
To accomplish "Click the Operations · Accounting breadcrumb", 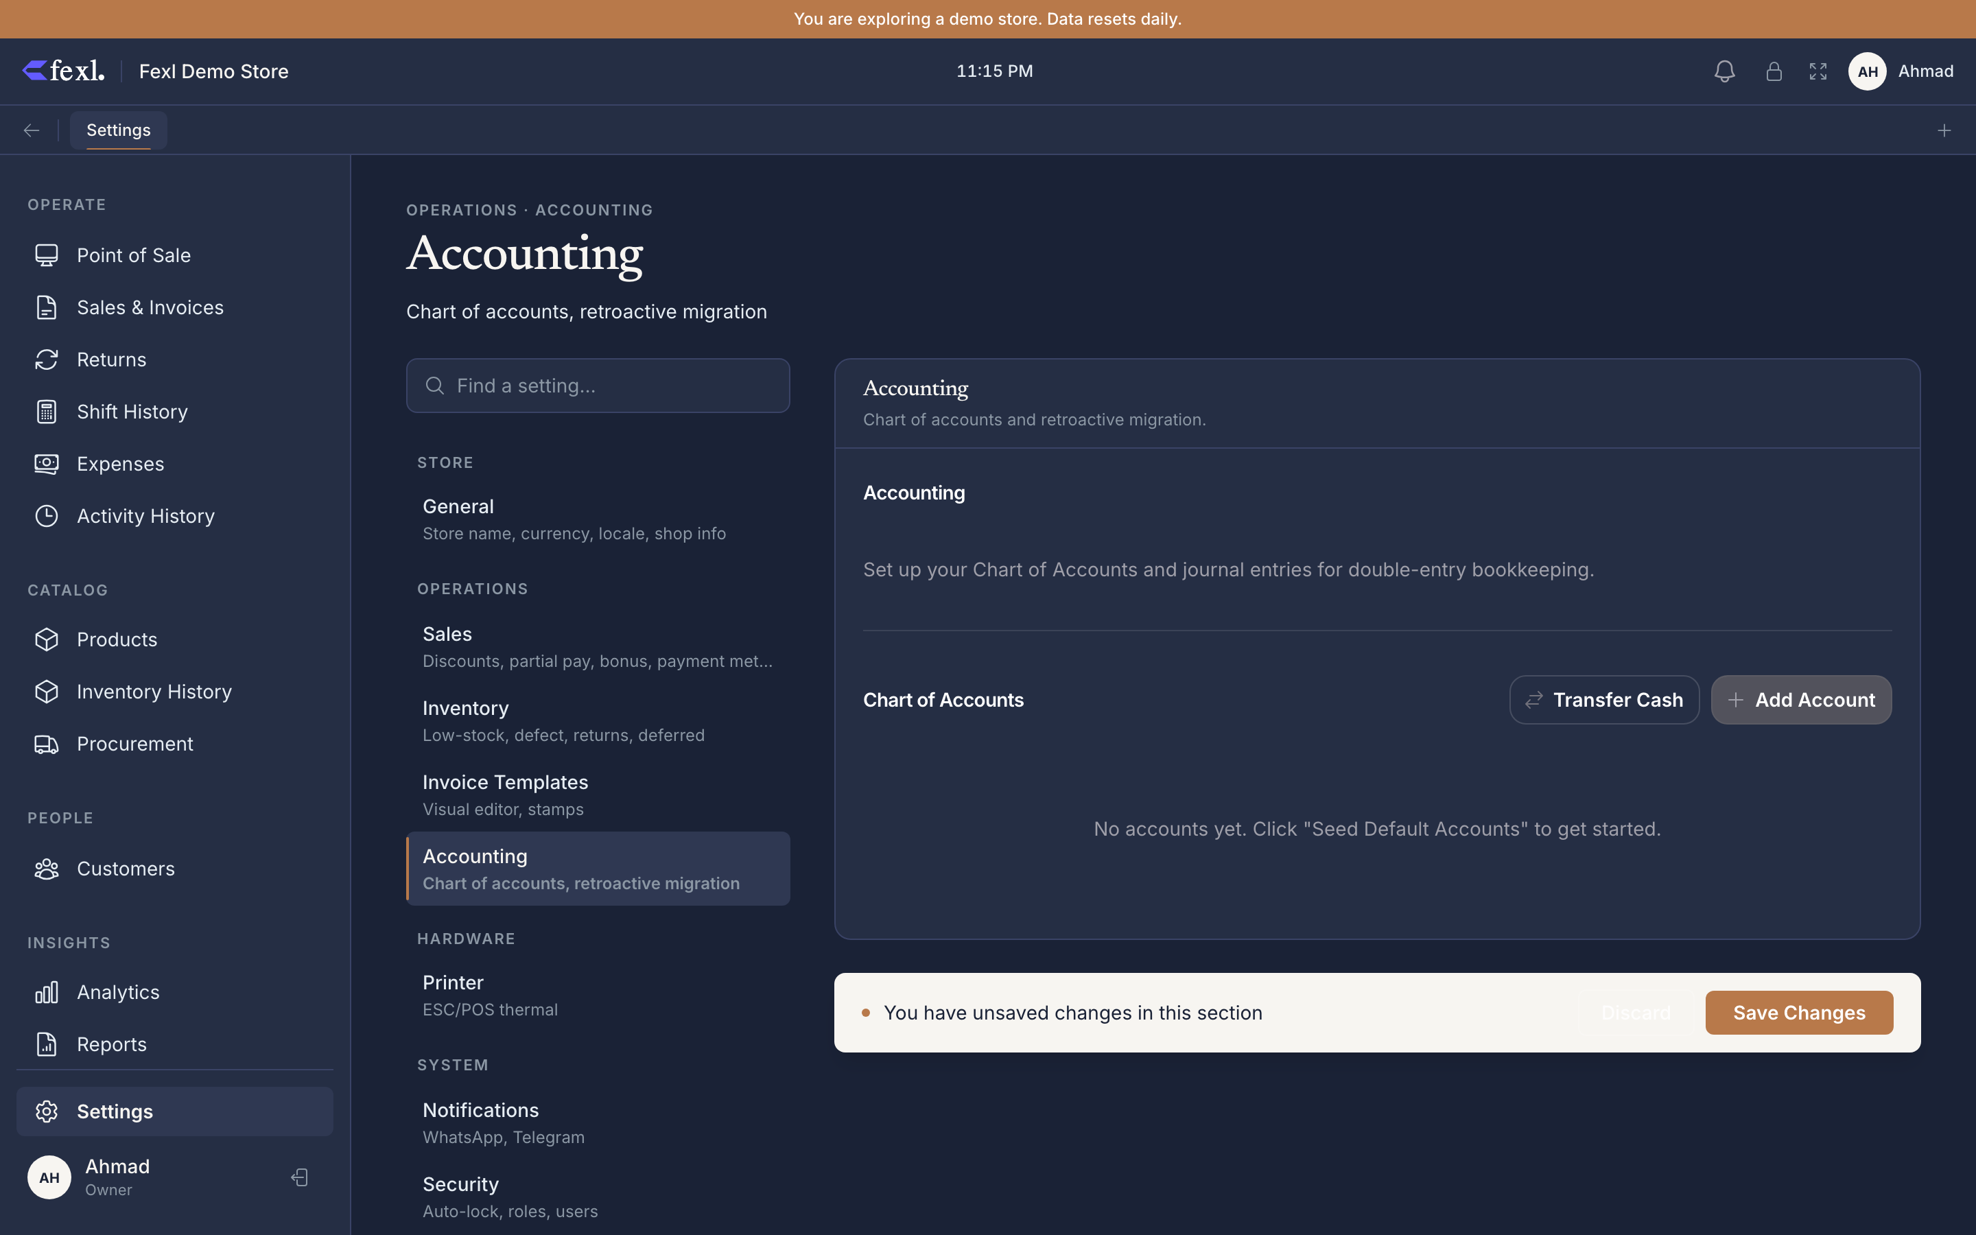I will 530,210.
